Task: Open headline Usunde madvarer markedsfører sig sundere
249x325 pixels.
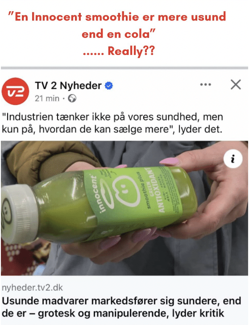Action: coord(121,307)
